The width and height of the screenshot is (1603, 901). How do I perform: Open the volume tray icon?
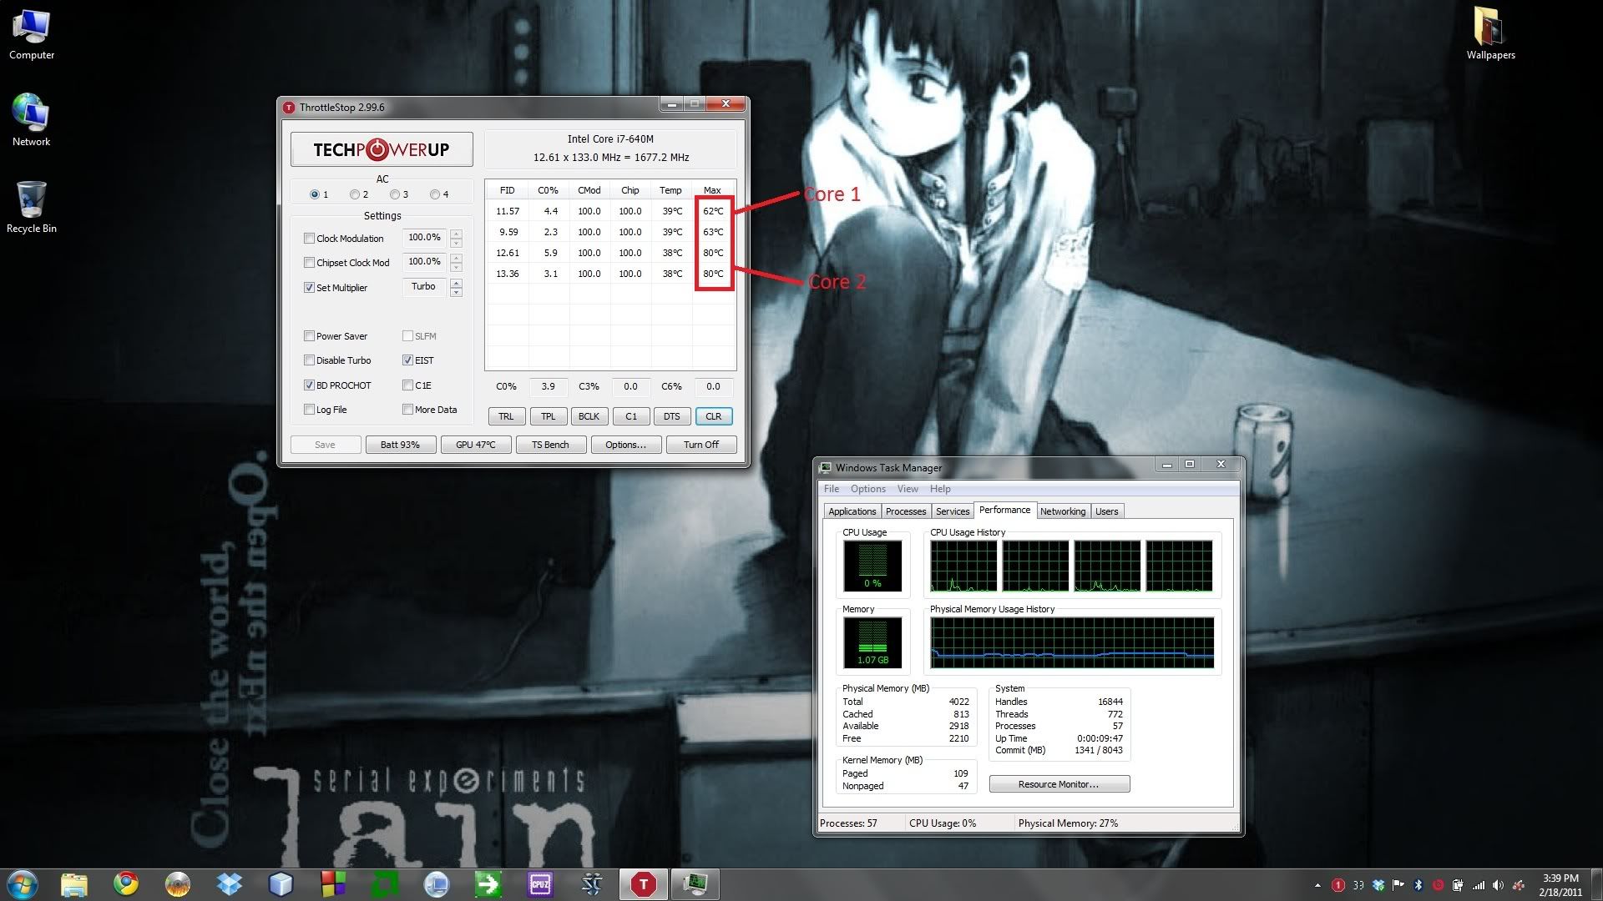coord(1498,885)
